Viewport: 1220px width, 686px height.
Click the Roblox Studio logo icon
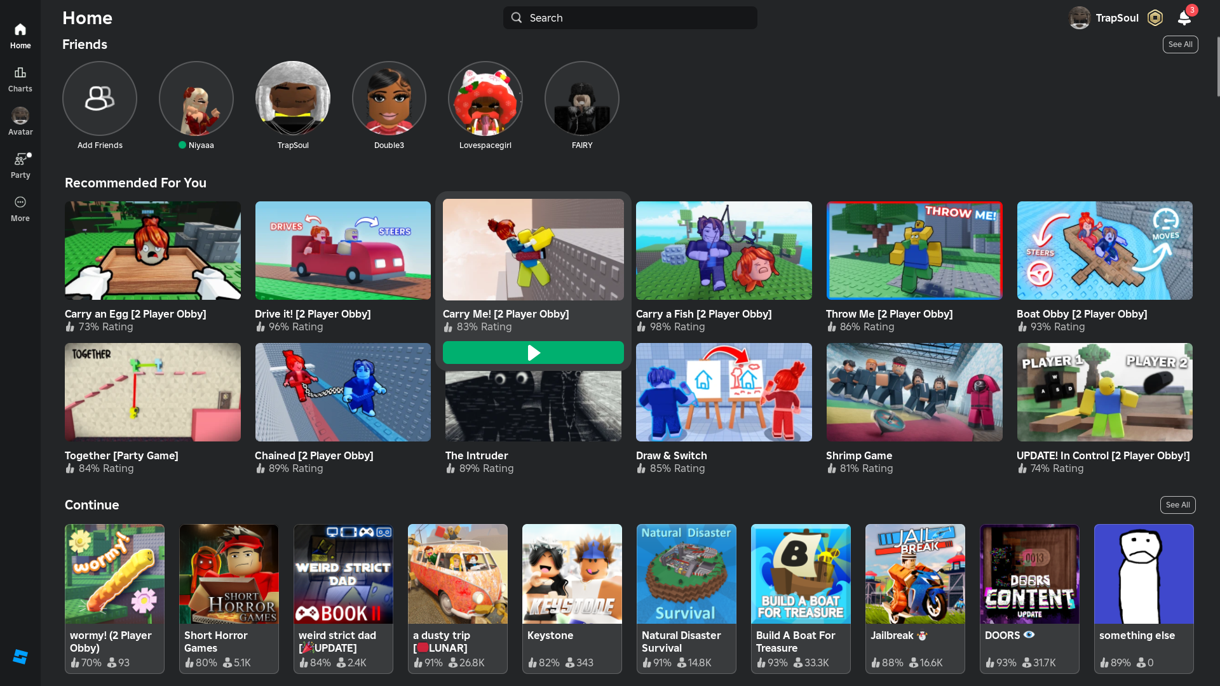(x=20, y=657)
